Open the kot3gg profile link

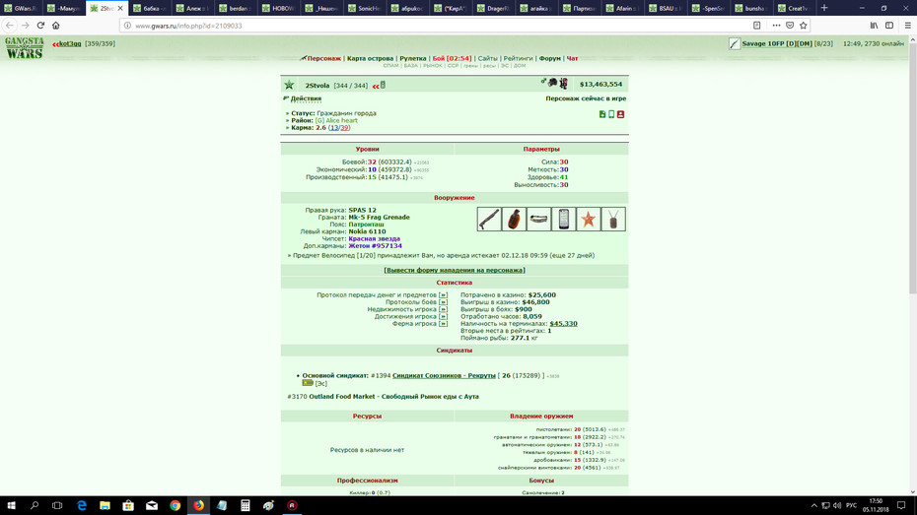[x=70, y=43]
